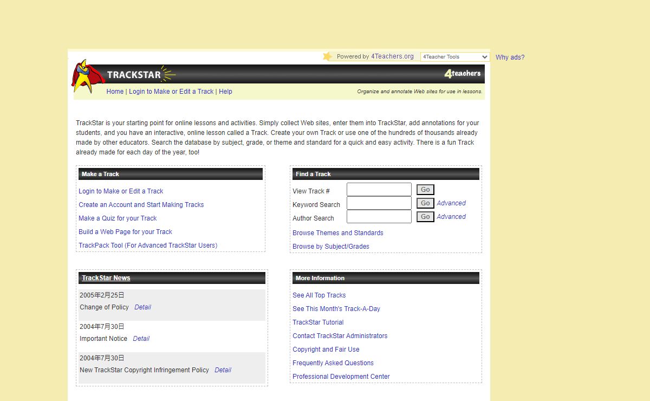Click the Find a Track panel header
Viewport: 650px width, 401px height.
[386, 174]
